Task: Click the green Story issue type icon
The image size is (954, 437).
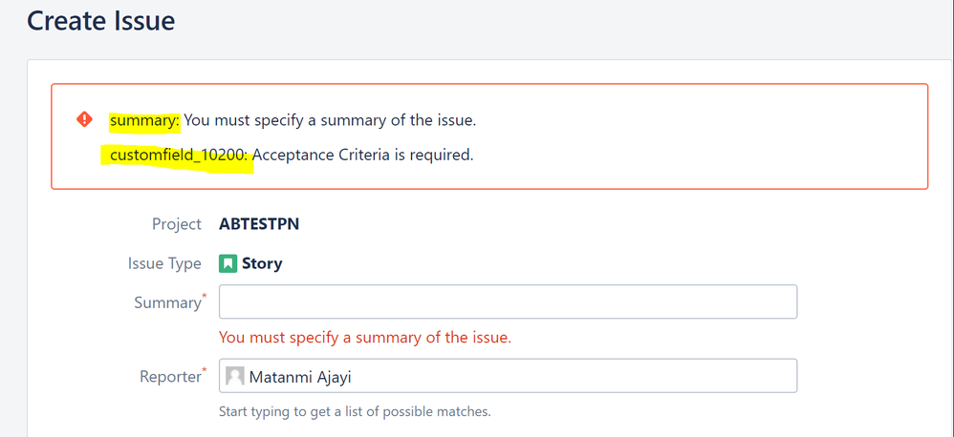Action: pyautogui.click(x=228, y=264)
